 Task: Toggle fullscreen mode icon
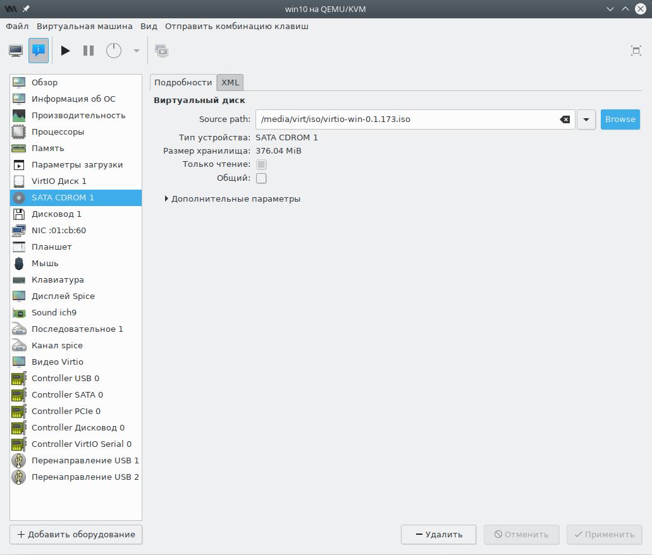tap(636, 51)
